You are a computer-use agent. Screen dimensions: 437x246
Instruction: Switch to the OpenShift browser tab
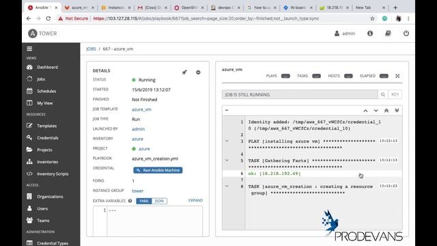click(189, 8)
